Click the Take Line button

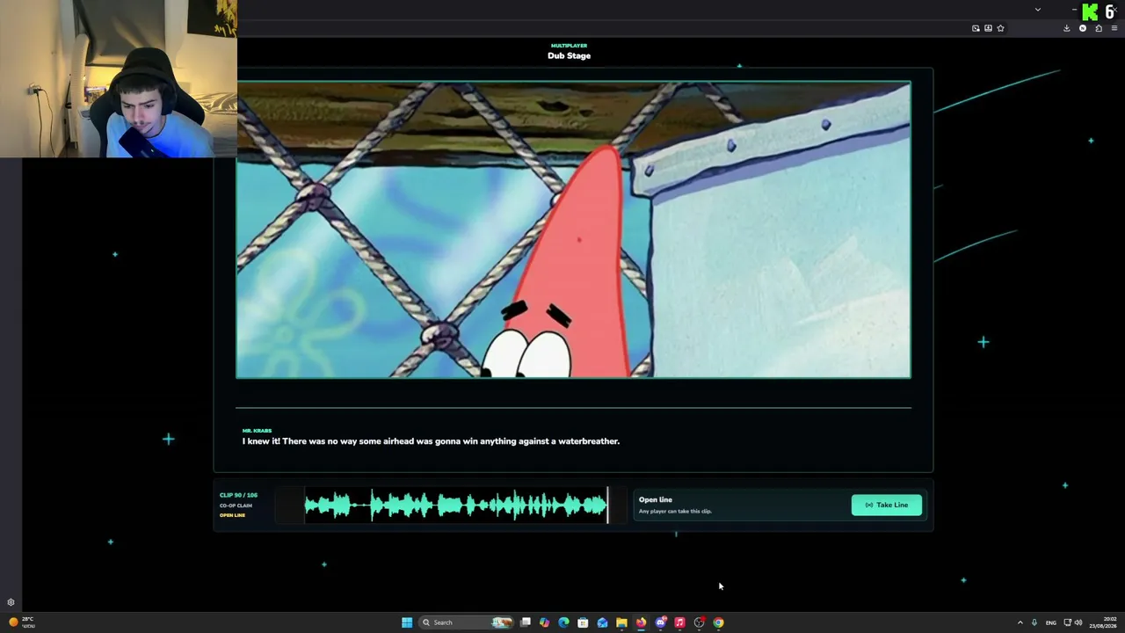coord(887,505)
